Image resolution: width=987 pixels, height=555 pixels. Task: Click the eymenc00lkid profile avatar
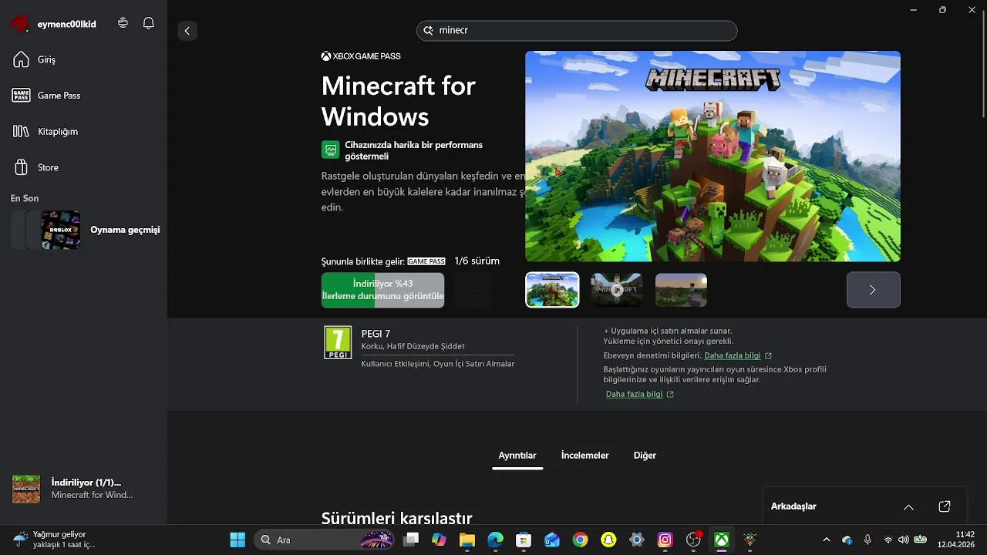pos(19,23)
